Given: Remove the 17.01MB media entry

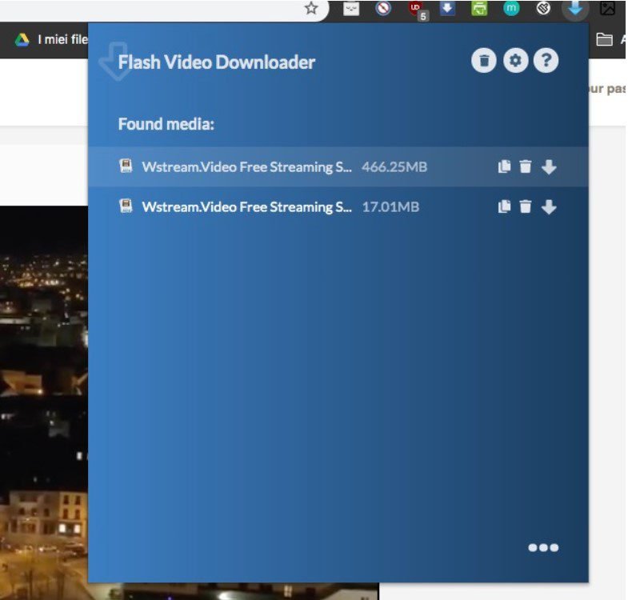Looking at the screenshot, I should point(525,206).
